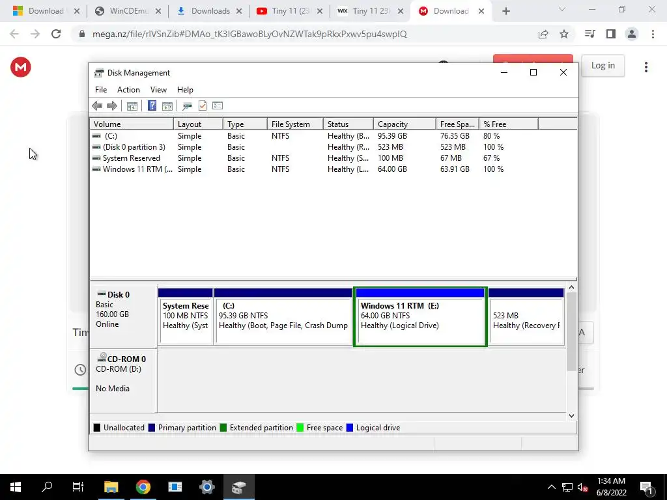The height and width of the screenshot is (500, 667).
Task: Click the Disk 0 label box
Action: [x=123, y=316]
